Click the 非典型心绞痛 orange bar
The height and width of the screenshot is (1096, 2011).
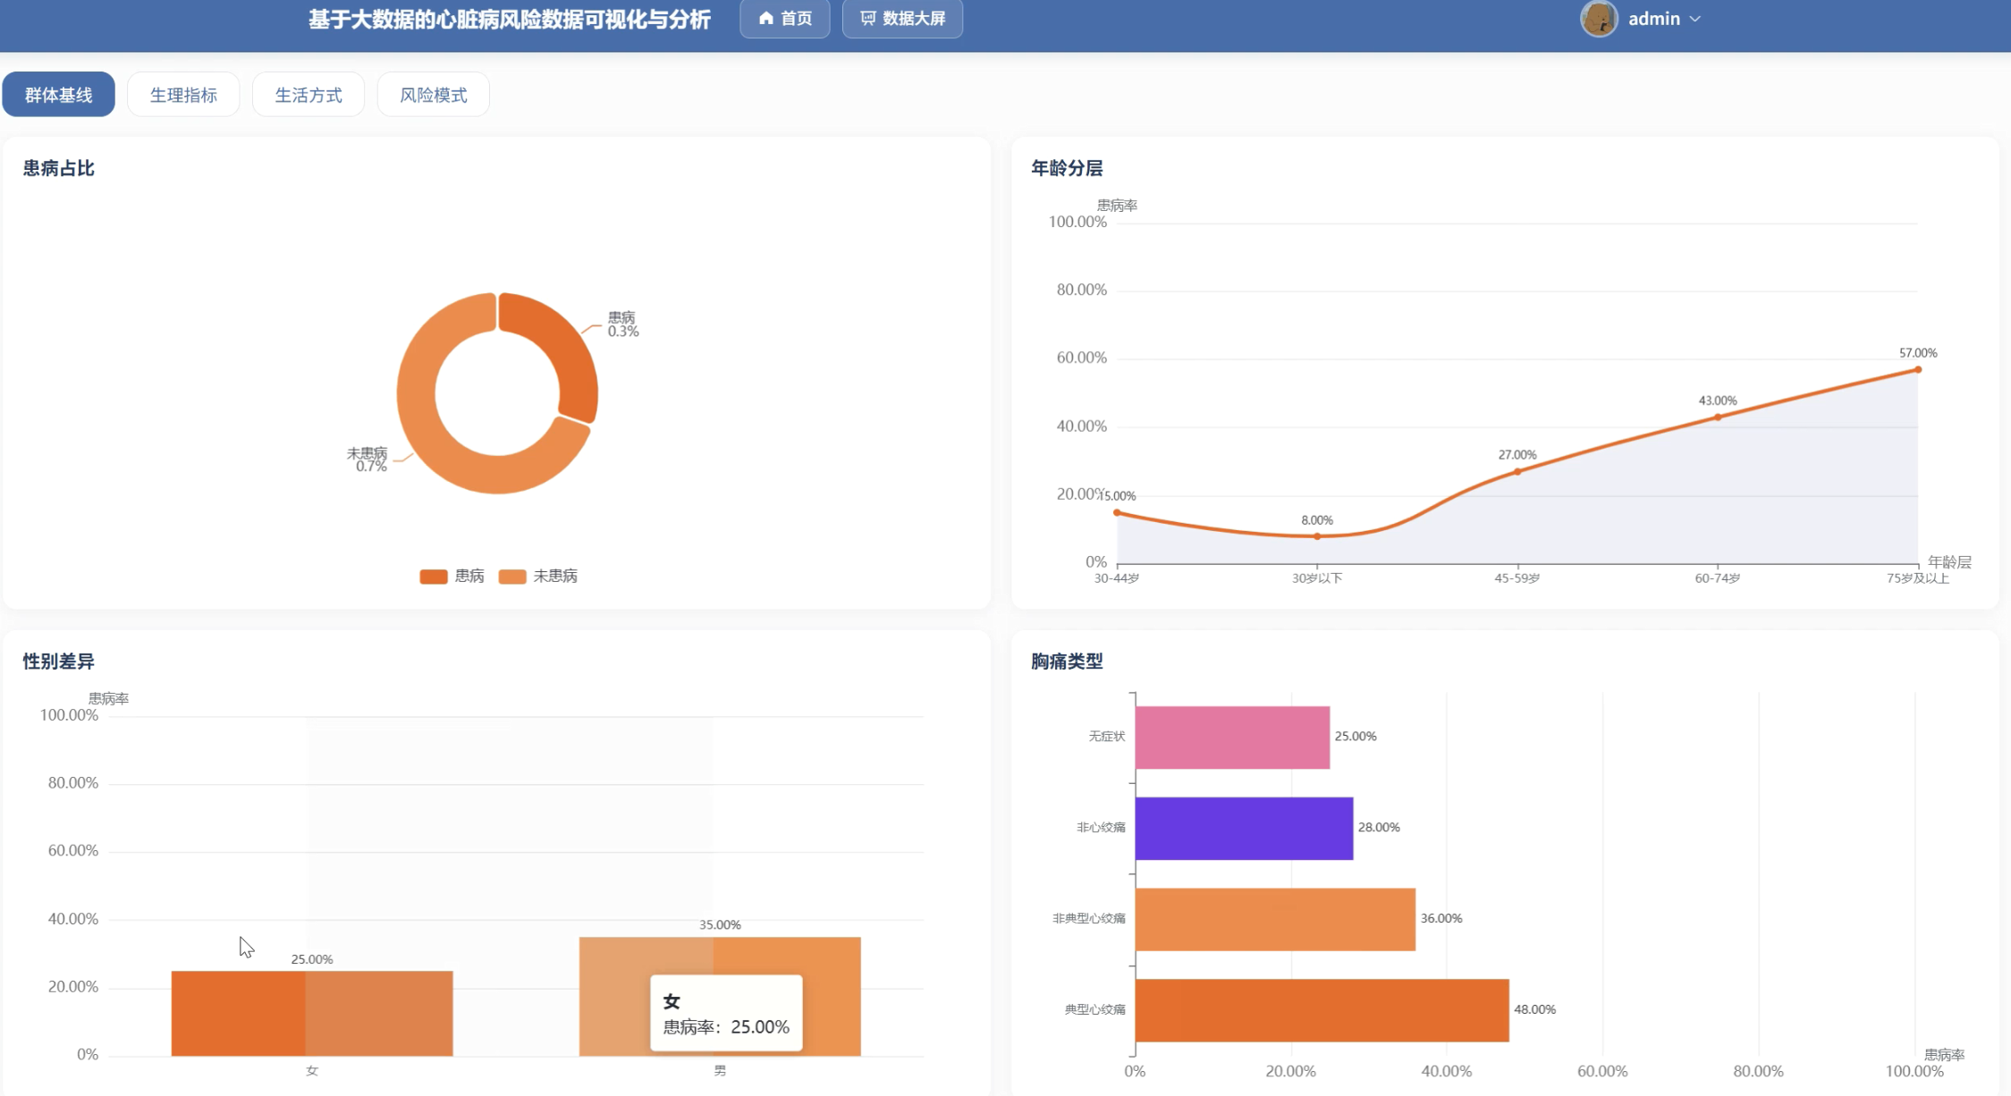click(x=1275, y=919)
